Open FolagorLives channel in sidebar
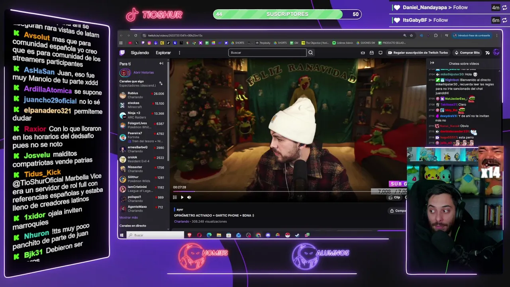510x287 pixels. click(x=142, y=125)
